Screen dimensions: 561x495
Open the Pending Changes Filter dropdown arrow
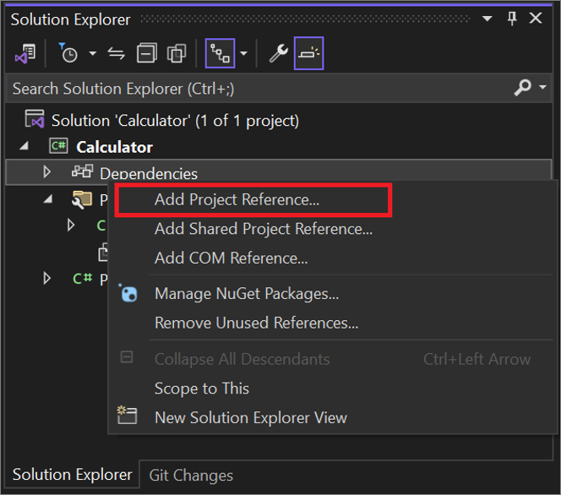(92, 54)
